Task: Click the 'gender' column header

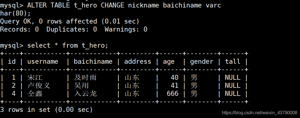Action: pos(202,62)
